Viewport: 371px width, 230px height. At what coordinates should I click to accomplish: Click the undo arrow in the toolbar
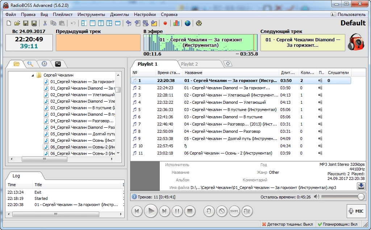tap(73, 23)
